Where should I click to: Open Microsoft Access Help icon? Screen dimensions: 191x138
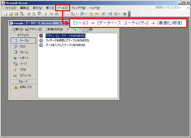pos(125,14)
